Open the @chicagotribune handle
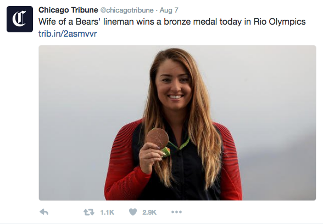Image resolution: width=323 pixels, height=224 pixels. 127,10
